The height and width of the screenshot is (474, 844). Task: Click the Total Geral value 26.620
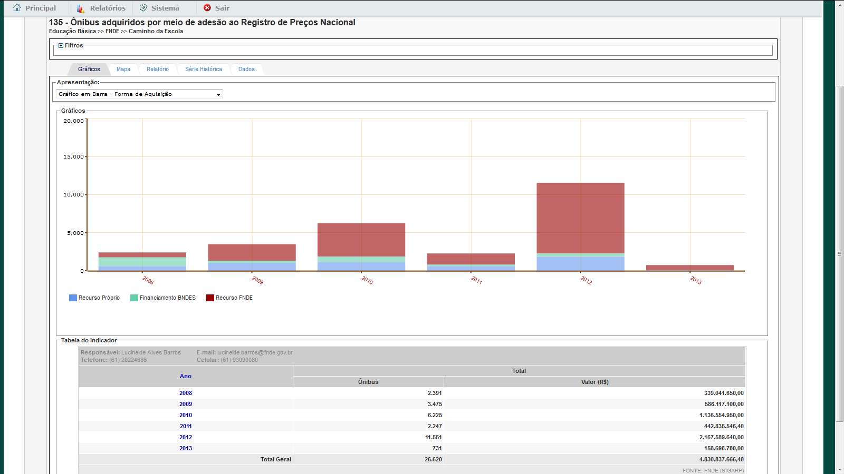pos(433,459)
